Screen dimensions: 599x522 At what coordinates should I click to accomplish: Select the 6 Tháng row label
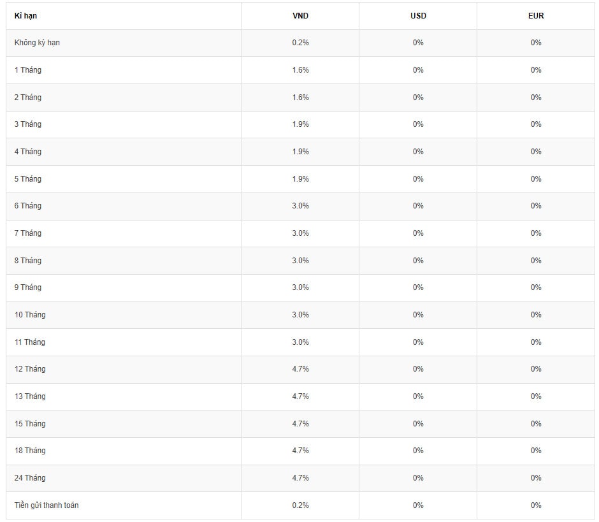(x=28, y=206)
